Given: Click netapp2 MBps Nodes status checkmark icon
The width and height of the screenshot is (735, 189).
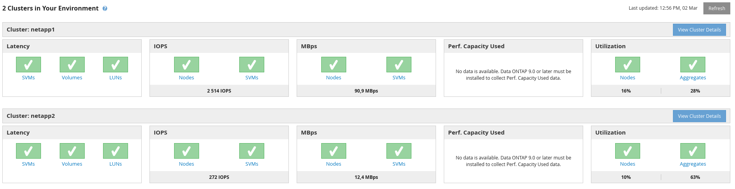Looking at the screenshot, I should [x=334, y=151].
